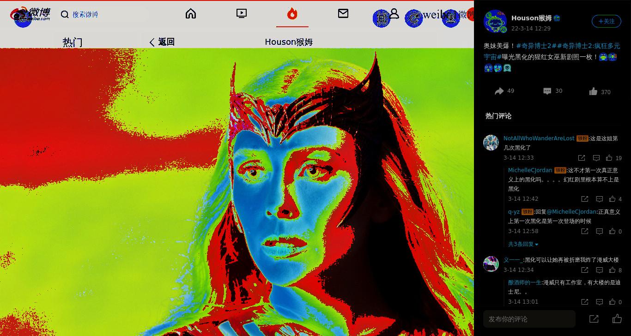The width and height of the screenshot is (631, 336).
Task: Click the Scarlet Witch still image
Action: (237, 192)
